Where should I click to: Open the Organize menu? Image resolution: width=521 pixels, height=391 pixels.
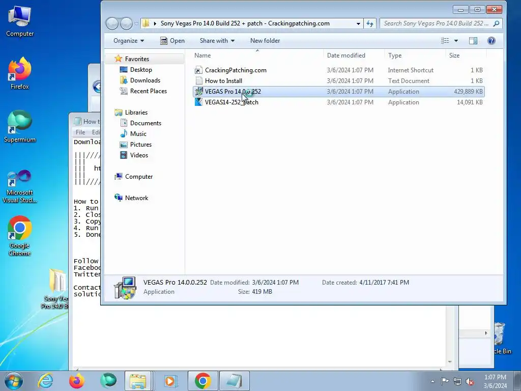(129, 41)
